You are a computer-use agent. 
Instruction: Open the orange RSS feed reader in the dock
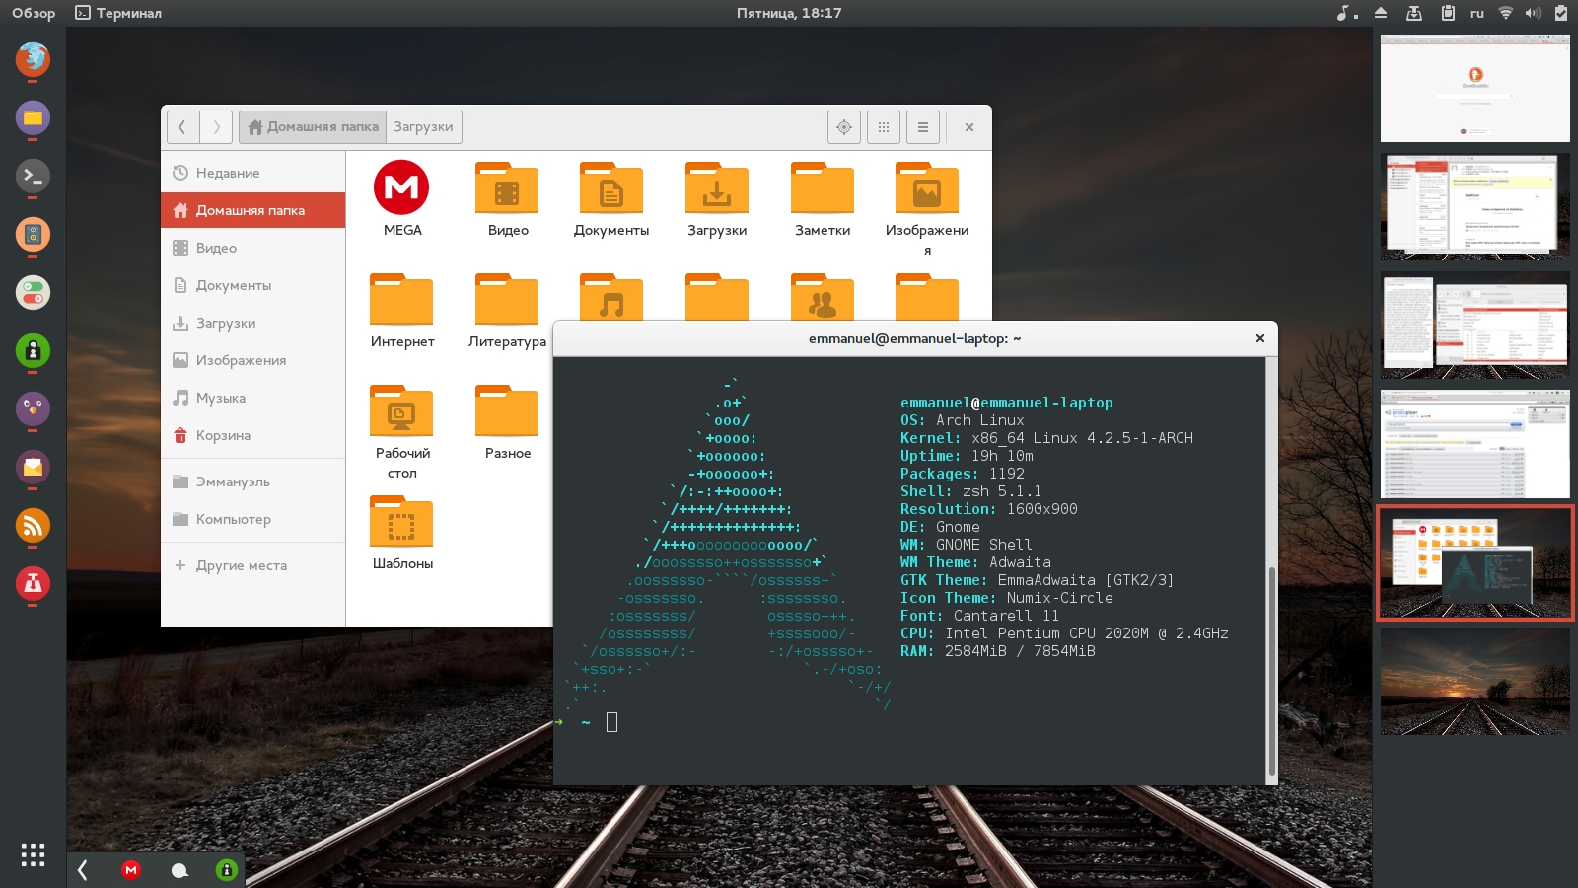tap(33, 525)
